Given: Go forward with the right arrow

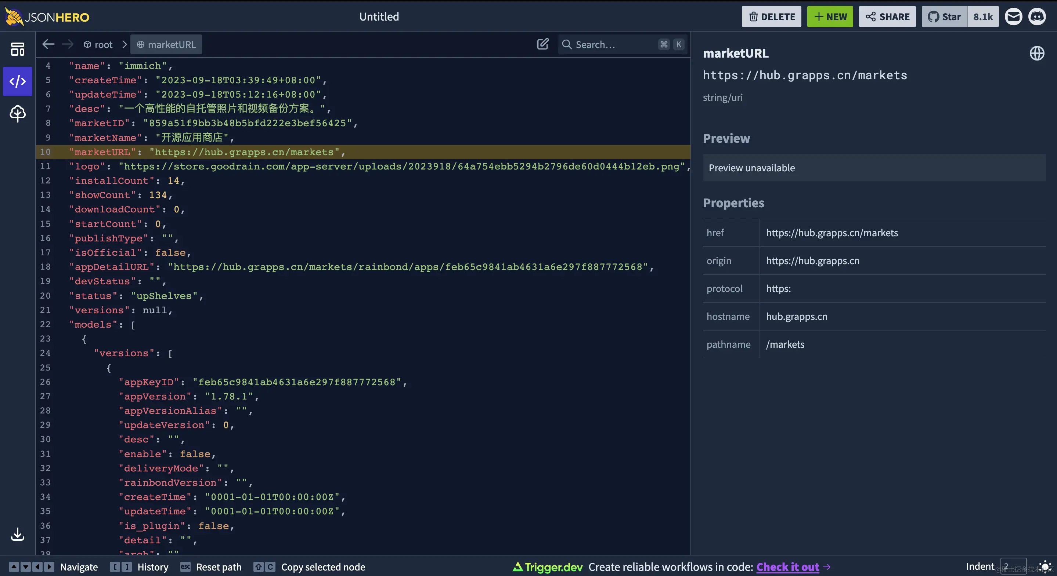Looking at the screenshot, I should pos(67,44).
